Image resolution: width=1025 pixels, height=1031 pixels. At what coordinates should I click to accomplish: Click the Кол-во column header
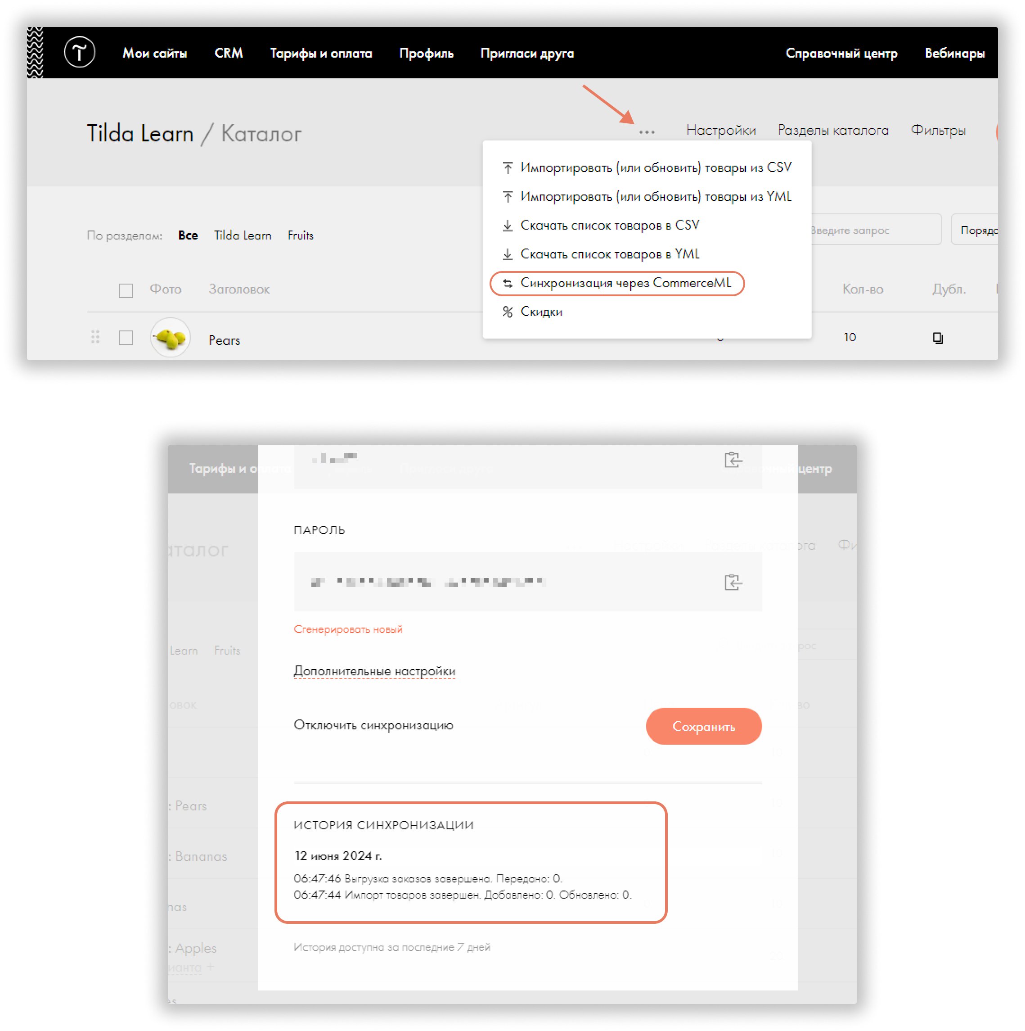(x=863, y=289)
